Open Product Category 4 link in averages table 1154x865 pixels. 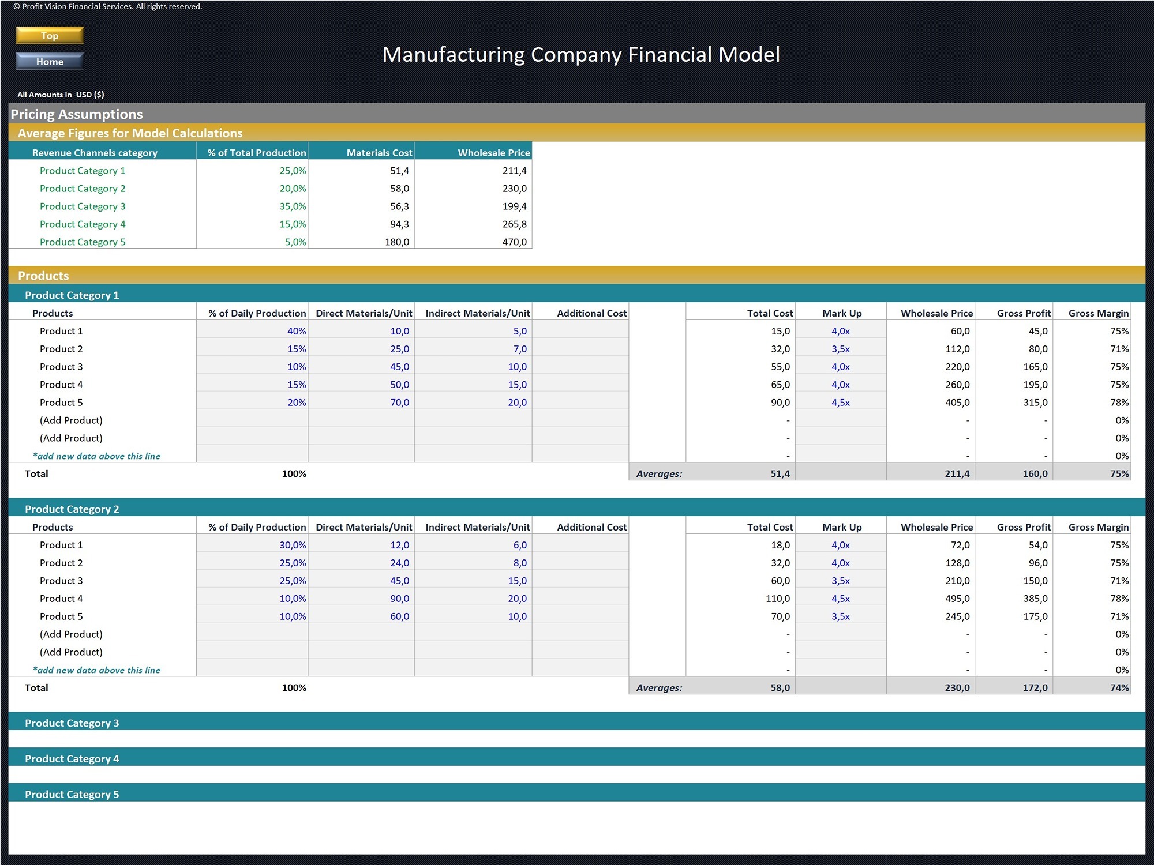[x=83, y=224]
